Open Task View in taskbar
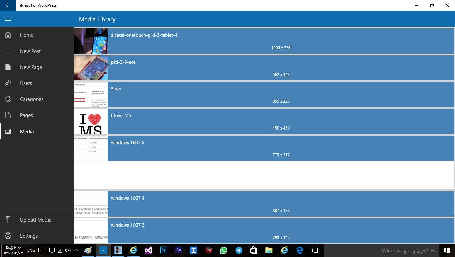 pyautogui.click(x=316, y=250)
